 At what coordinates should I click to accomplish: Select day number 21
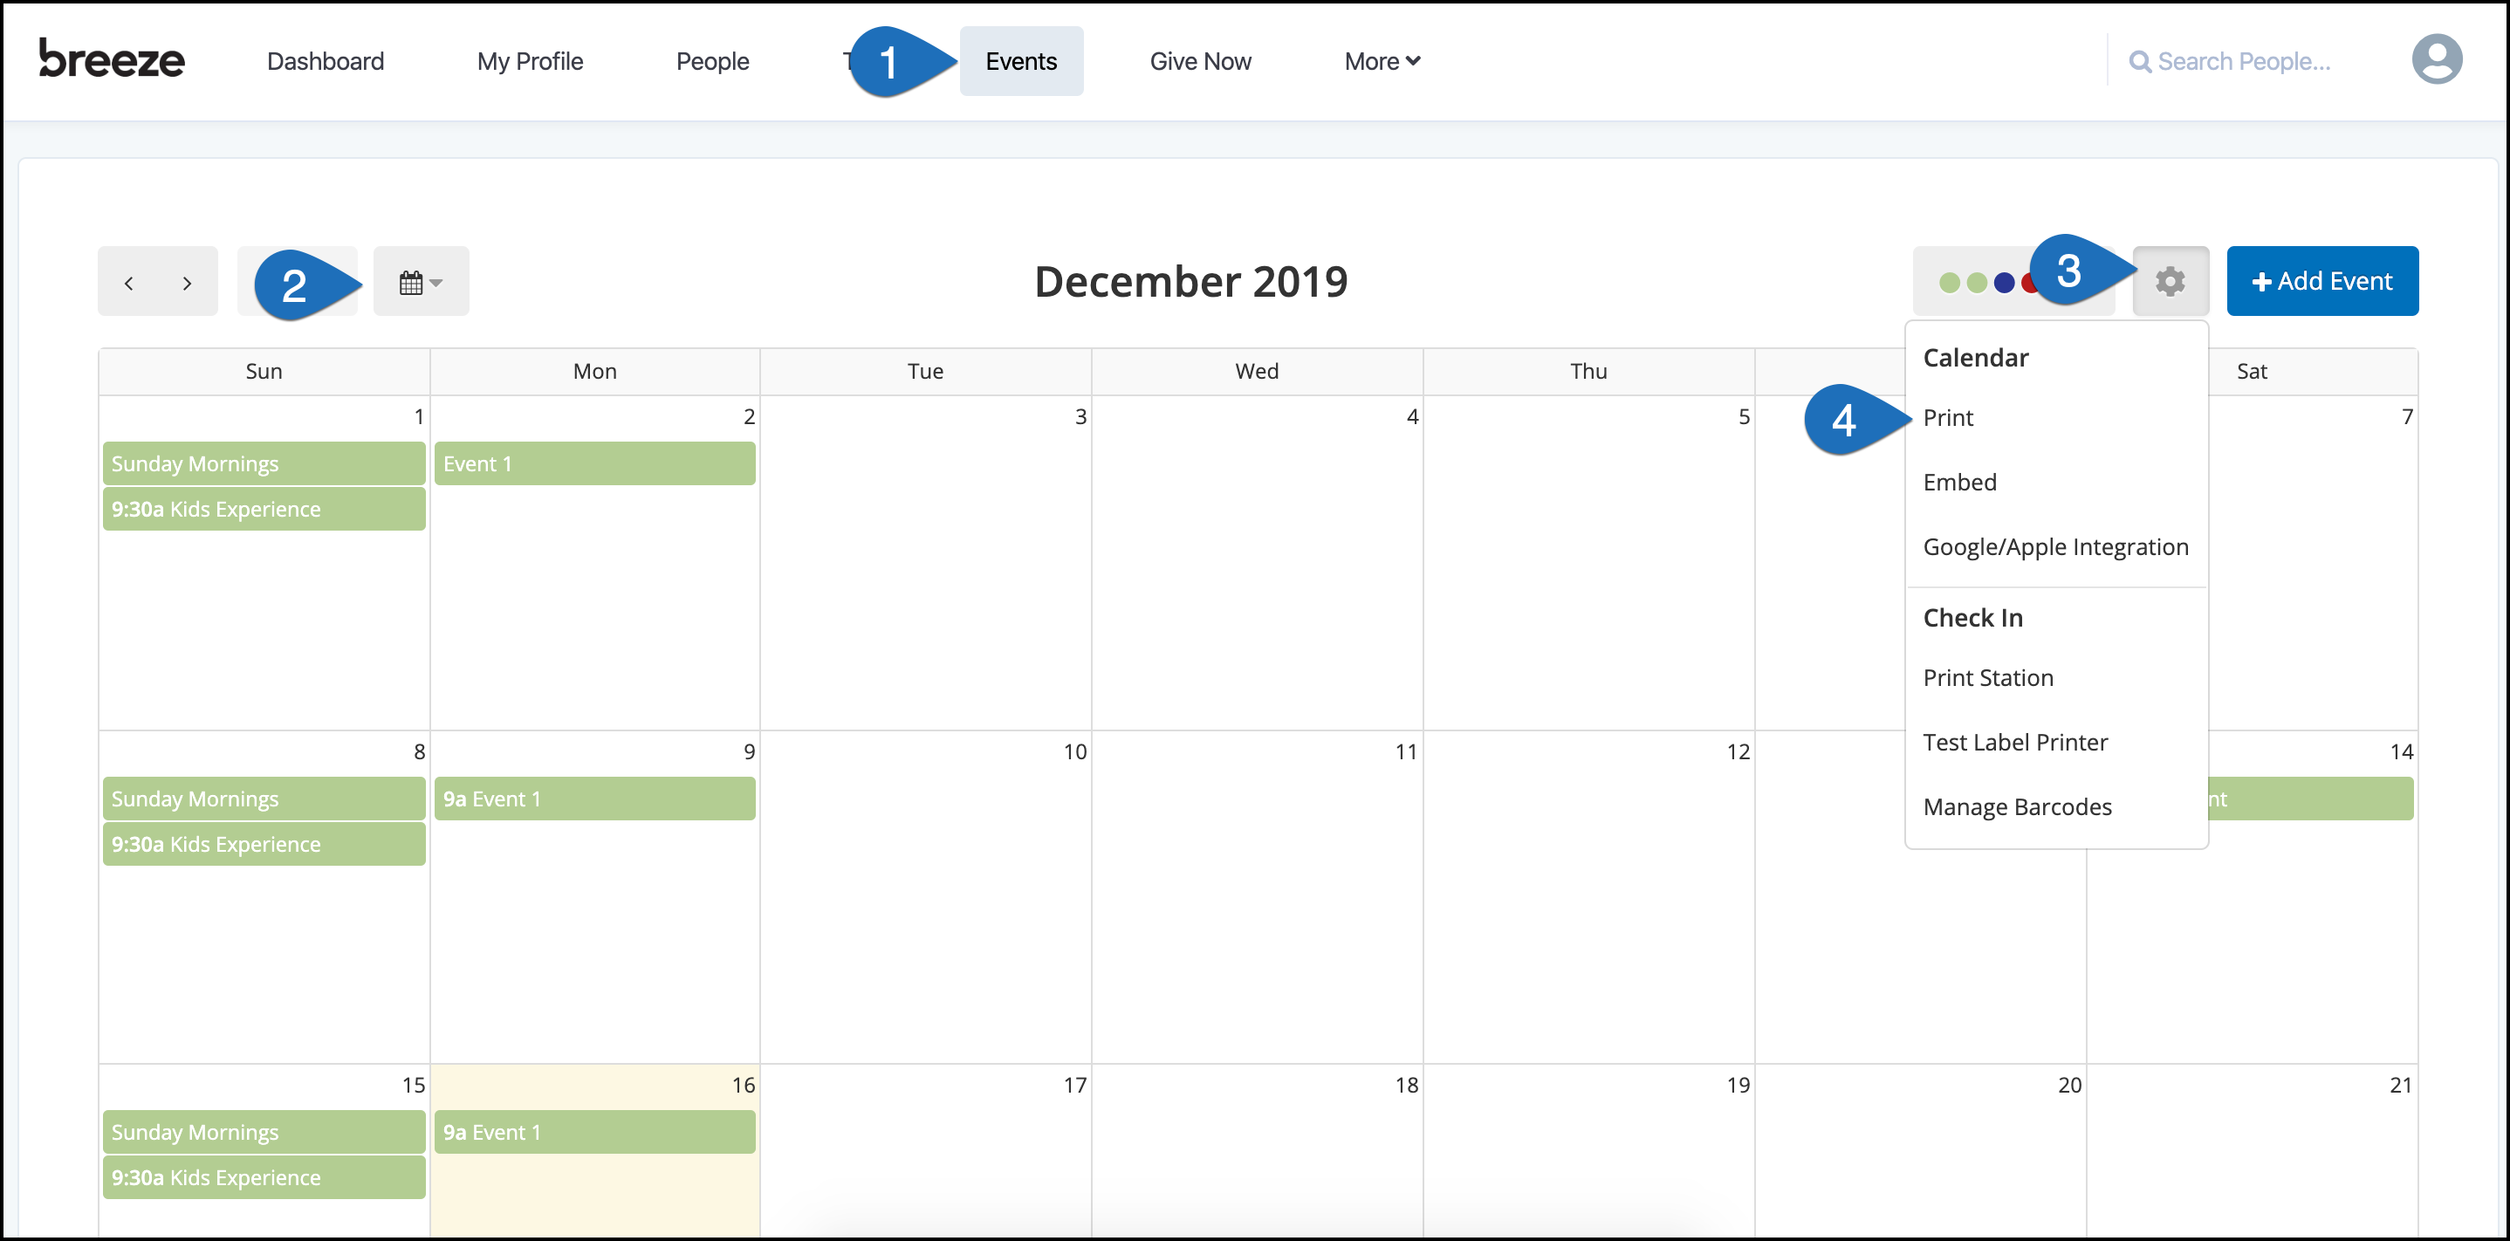[2401, 1085]
